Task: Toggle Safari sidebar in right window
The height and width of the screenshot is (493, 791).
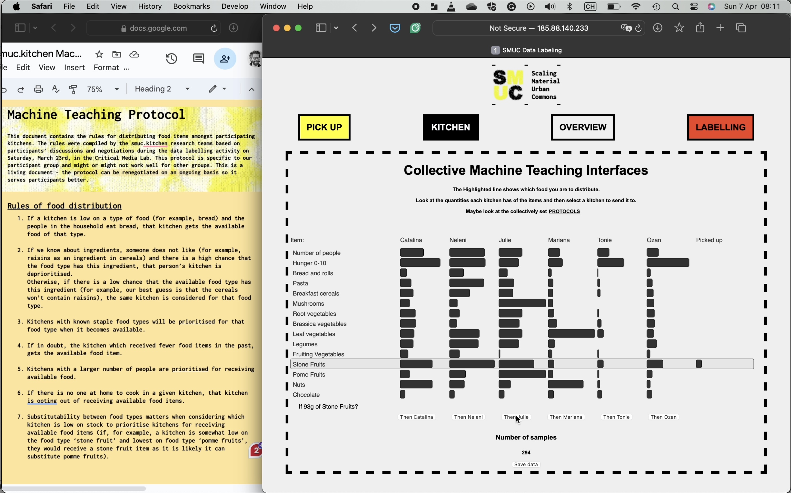Action: pos(321,28)
